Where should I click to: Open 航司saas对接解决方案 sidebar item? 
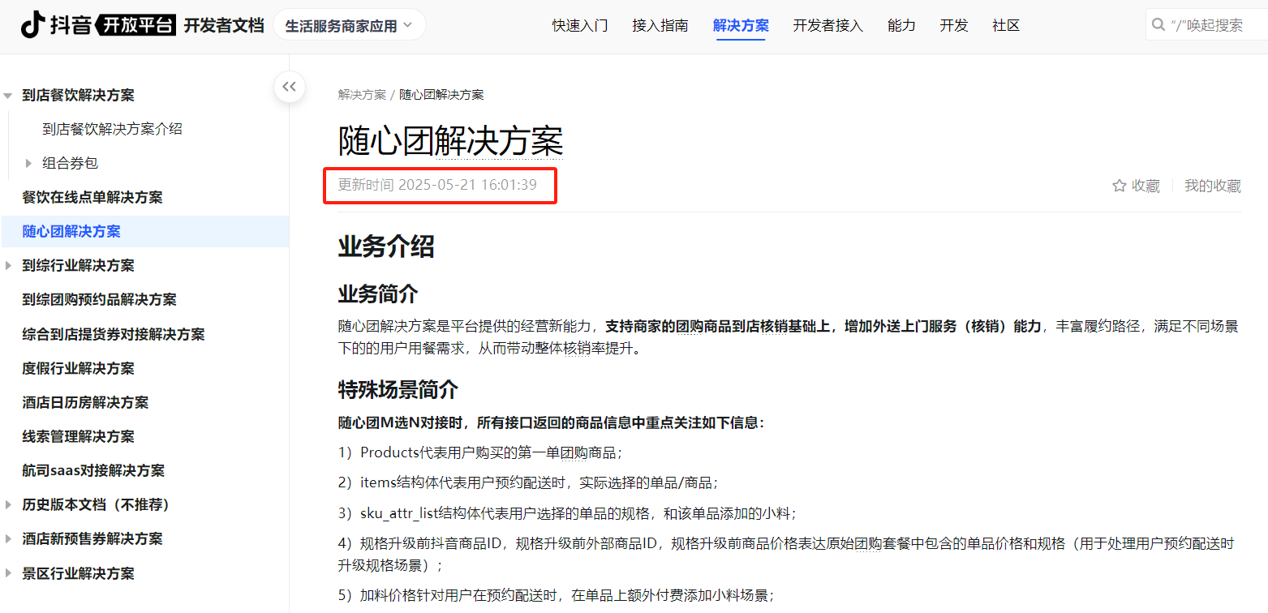93,470
